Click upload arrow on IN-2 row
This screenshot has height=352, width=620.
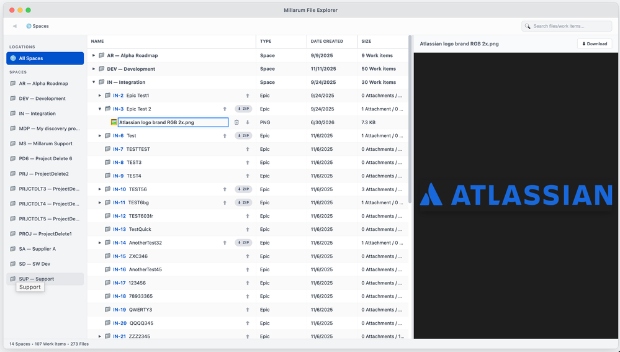point(248,96)
